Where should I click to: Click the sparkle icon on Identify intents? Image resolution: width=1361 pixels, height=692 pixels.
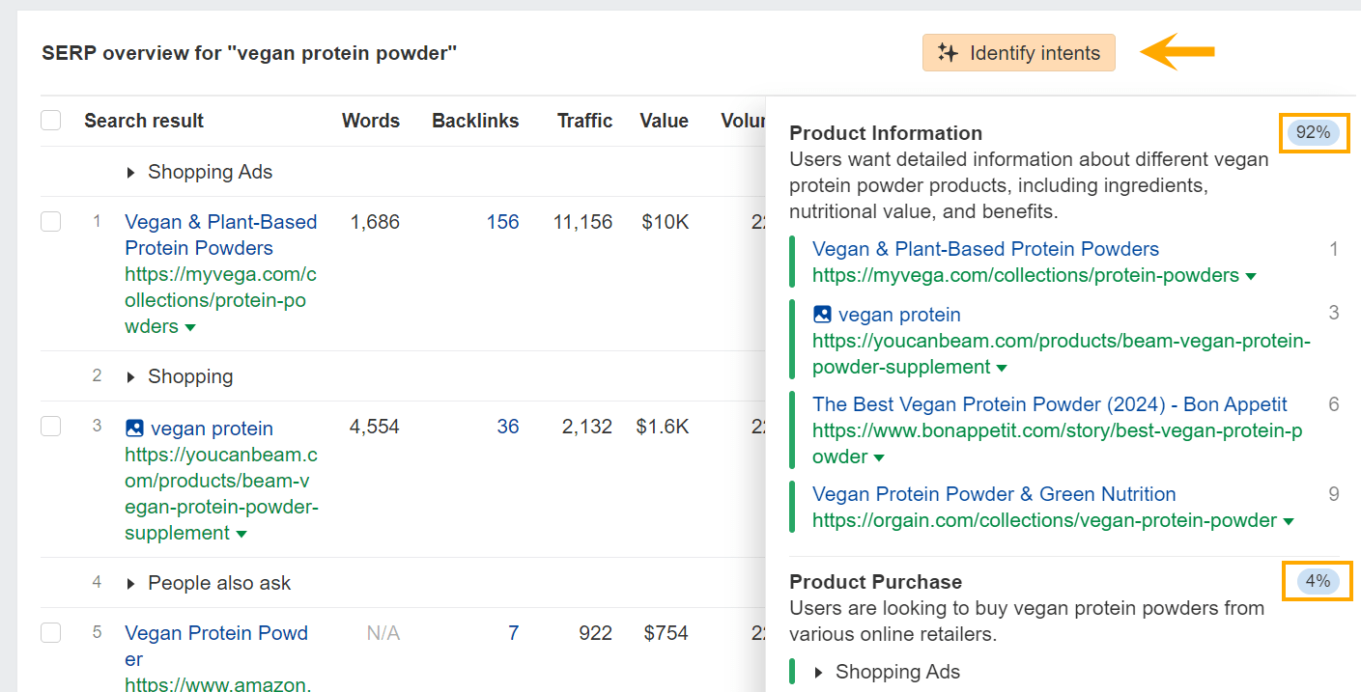click(x=949, y=53)
